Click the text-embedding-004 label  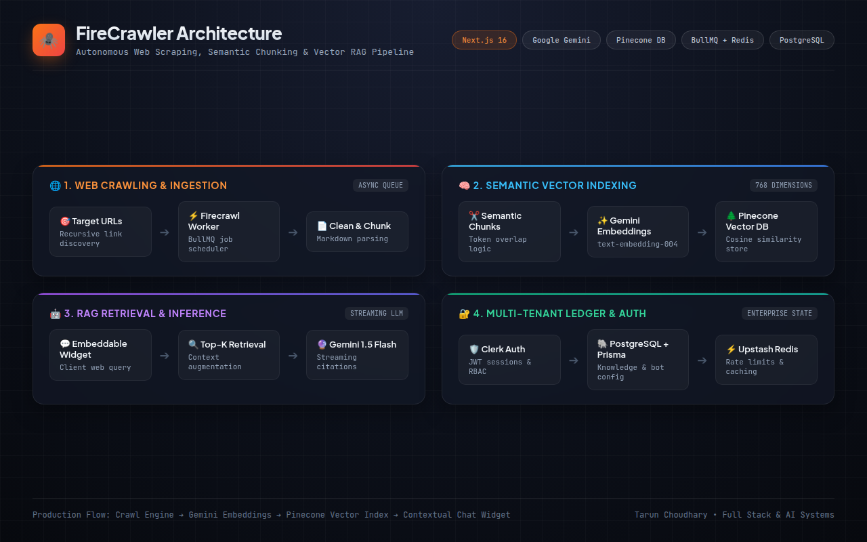(x=637, y=244)
